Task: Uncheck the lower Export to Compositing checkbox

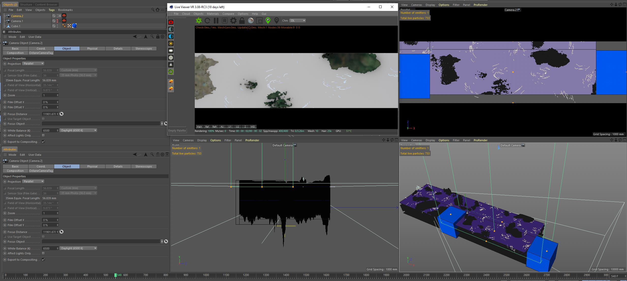Action: 43,259
